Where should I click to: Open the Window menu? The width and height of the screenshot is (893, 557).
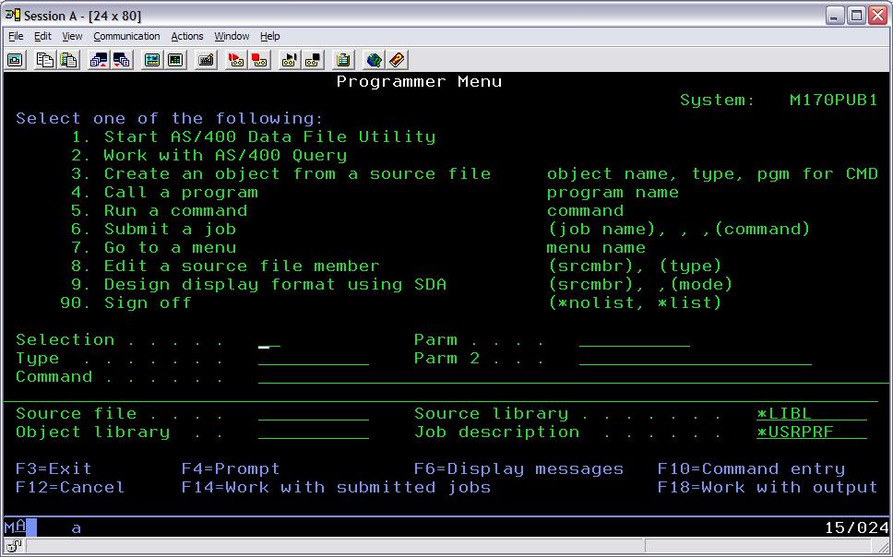232,36
